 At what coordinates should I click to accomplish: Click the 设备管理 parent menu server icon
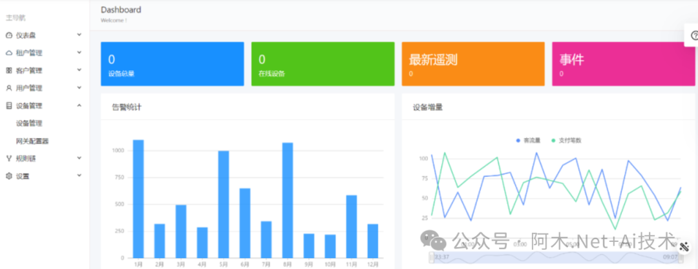click(x=9, y=106)
